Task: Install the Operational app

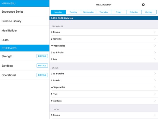Action: [x=42, y=75]
